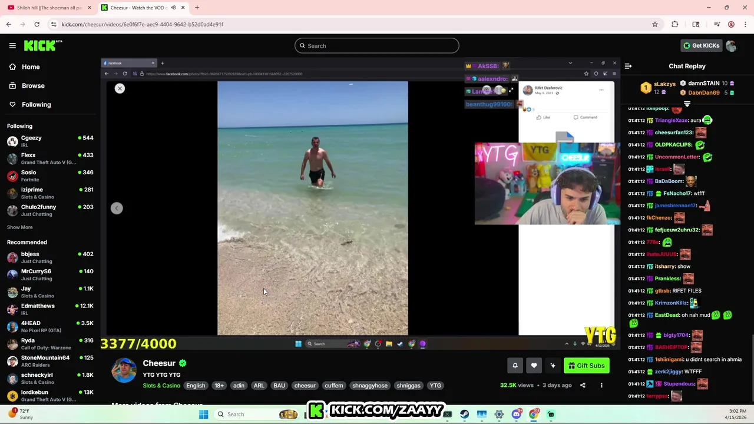This screenshot has height=424, width=754.
Task: Mute the Cheesur tab audio icon
Action: 173,8
